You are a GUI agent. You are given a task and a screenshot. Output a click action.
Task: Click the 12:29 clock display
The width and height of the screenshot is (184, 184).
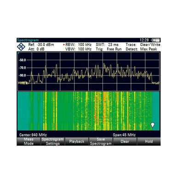pos(144,40)
